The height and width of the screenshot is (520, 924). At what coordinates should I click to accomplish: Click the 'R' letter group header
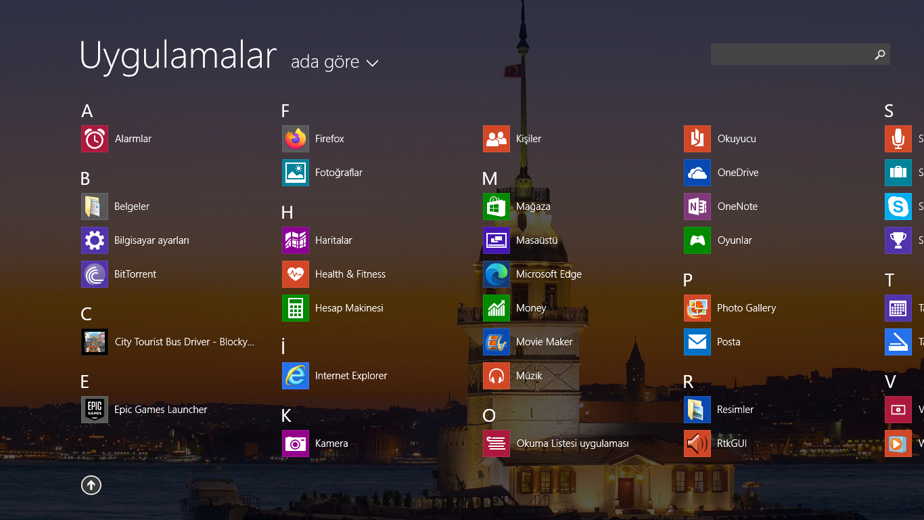(x=689, y=382)
